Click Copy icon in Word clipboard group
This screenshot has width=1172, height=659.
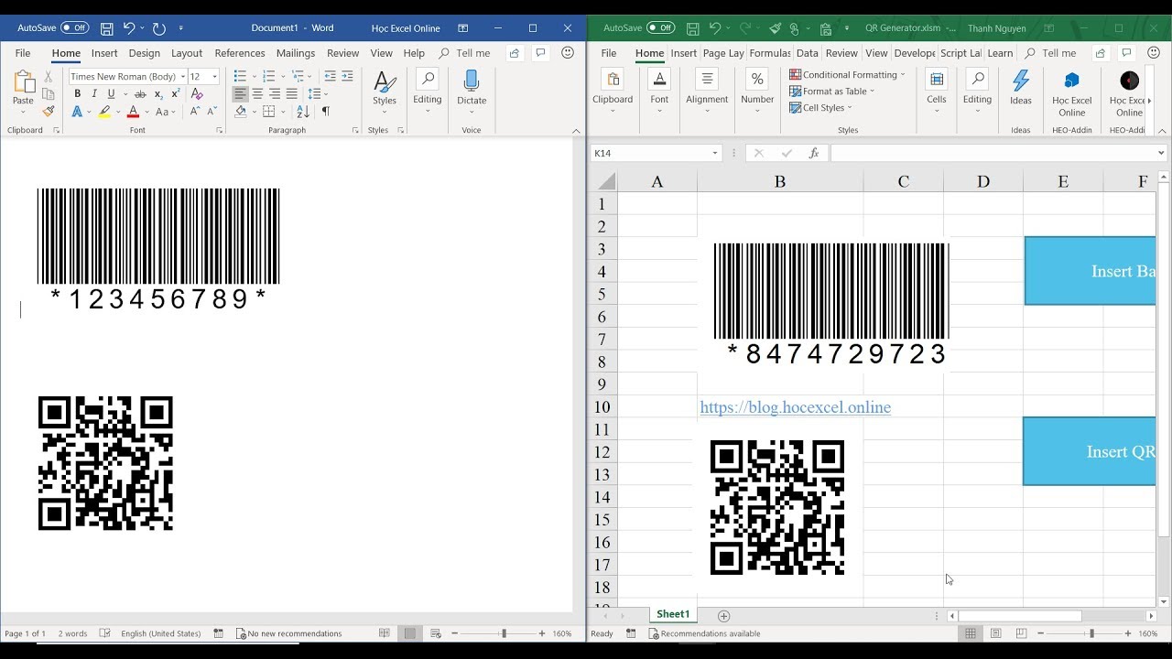[49, 93]
